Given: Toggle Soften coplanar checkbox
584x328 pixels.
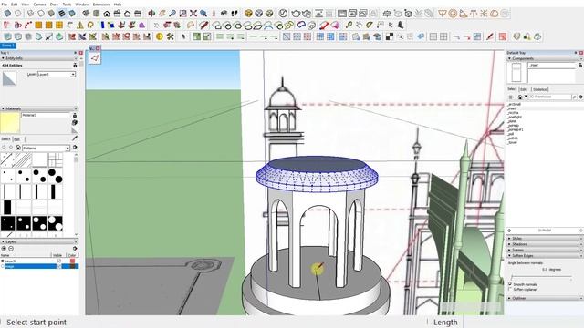Looking at the screenshot, I should tap(511, 289).
